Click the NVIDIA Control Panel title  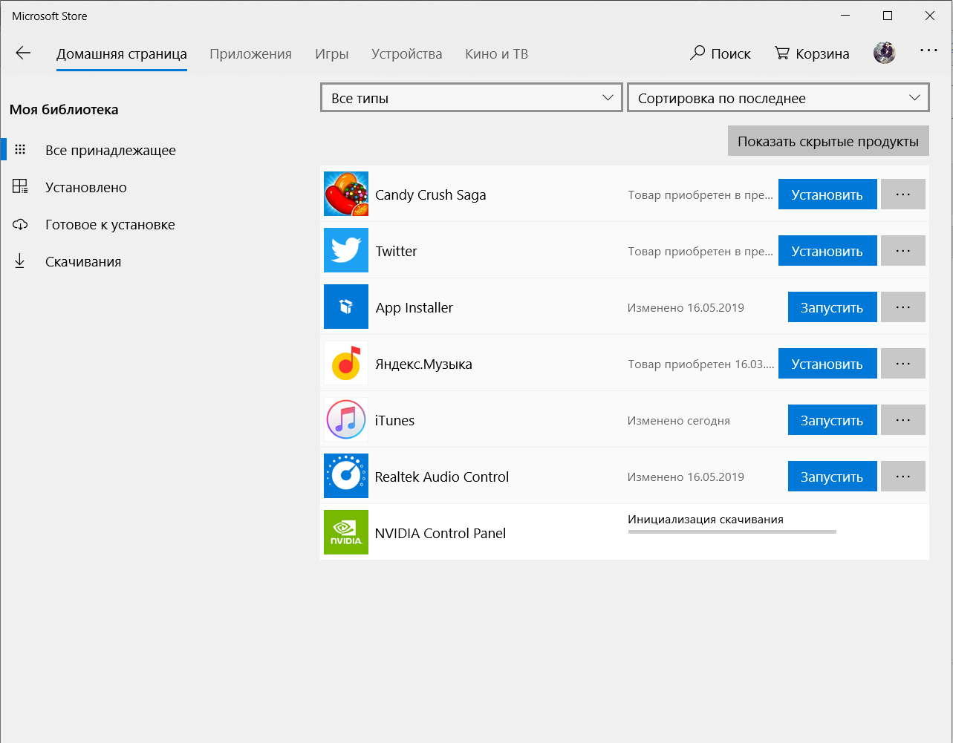coord(440,533)
